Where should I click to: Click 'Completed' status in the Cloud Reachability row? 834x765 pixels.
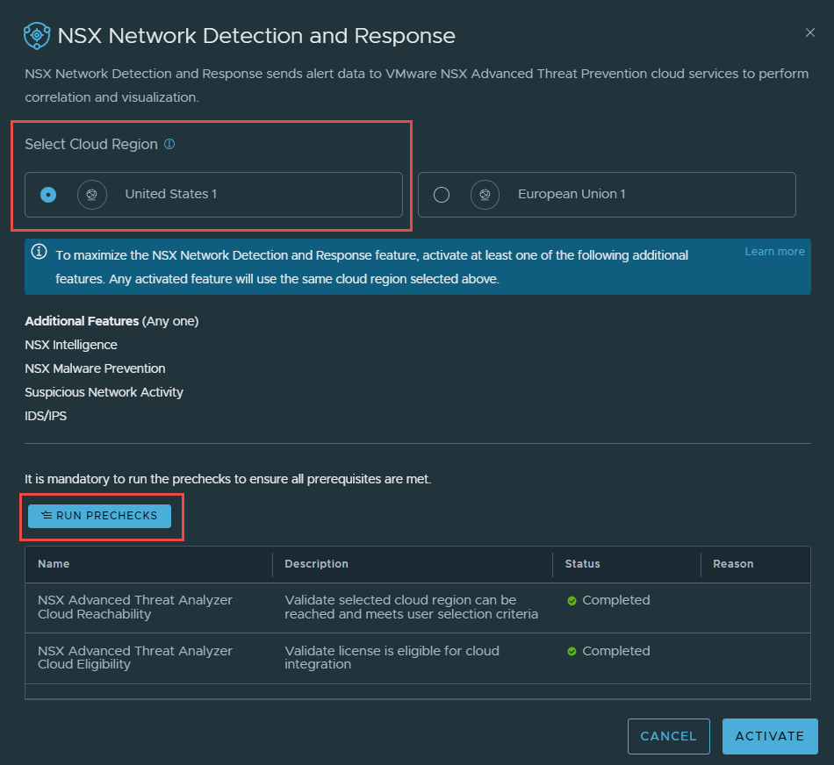pos(616,600)
